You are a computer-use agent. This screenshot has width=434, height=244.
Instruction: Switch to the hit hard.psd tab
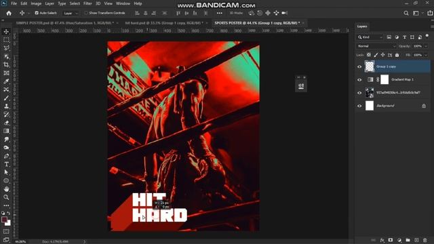(x=164, y=23)
